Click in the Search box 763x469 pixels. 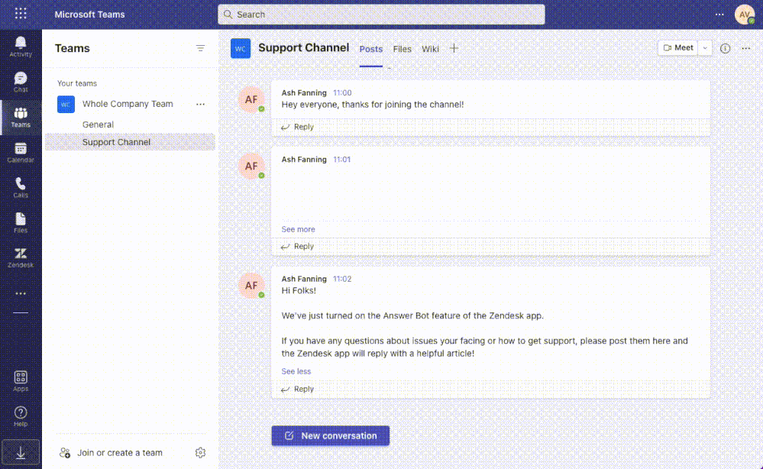(x=381, y=15)
